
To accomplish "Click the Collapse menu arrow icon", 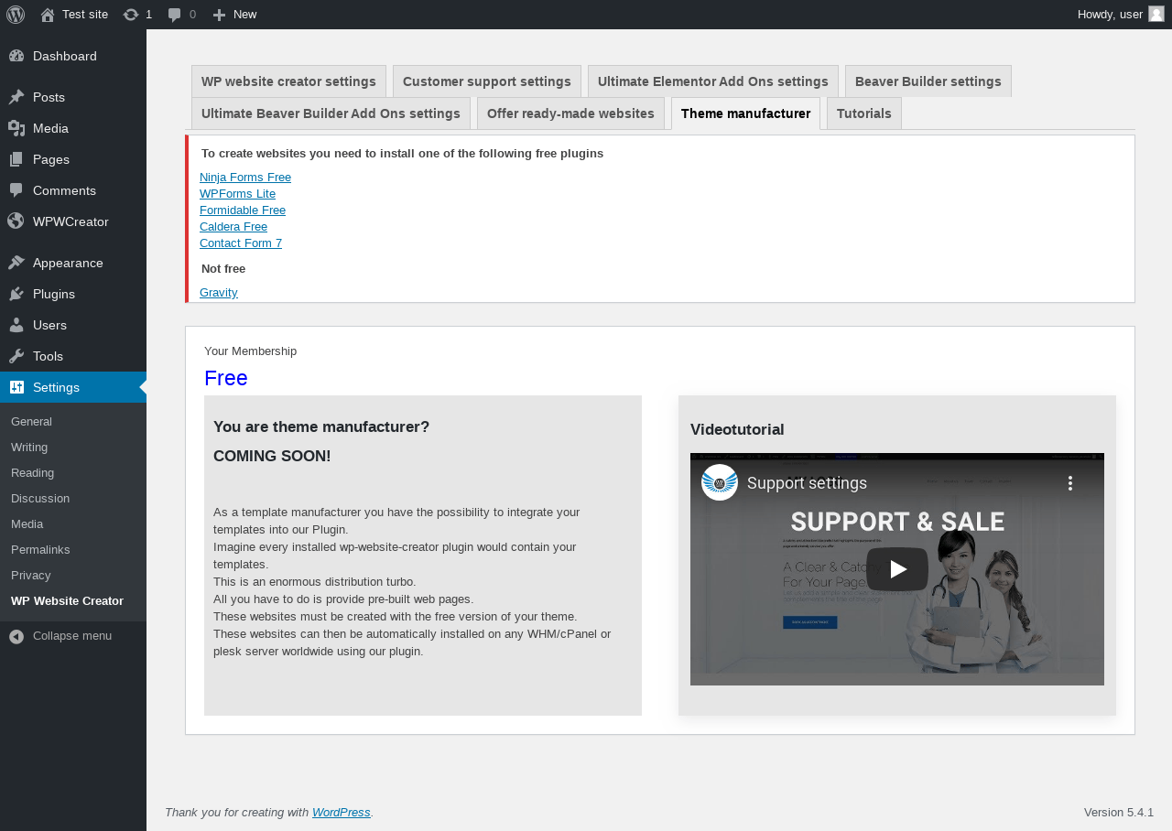I will click(16, 636).
